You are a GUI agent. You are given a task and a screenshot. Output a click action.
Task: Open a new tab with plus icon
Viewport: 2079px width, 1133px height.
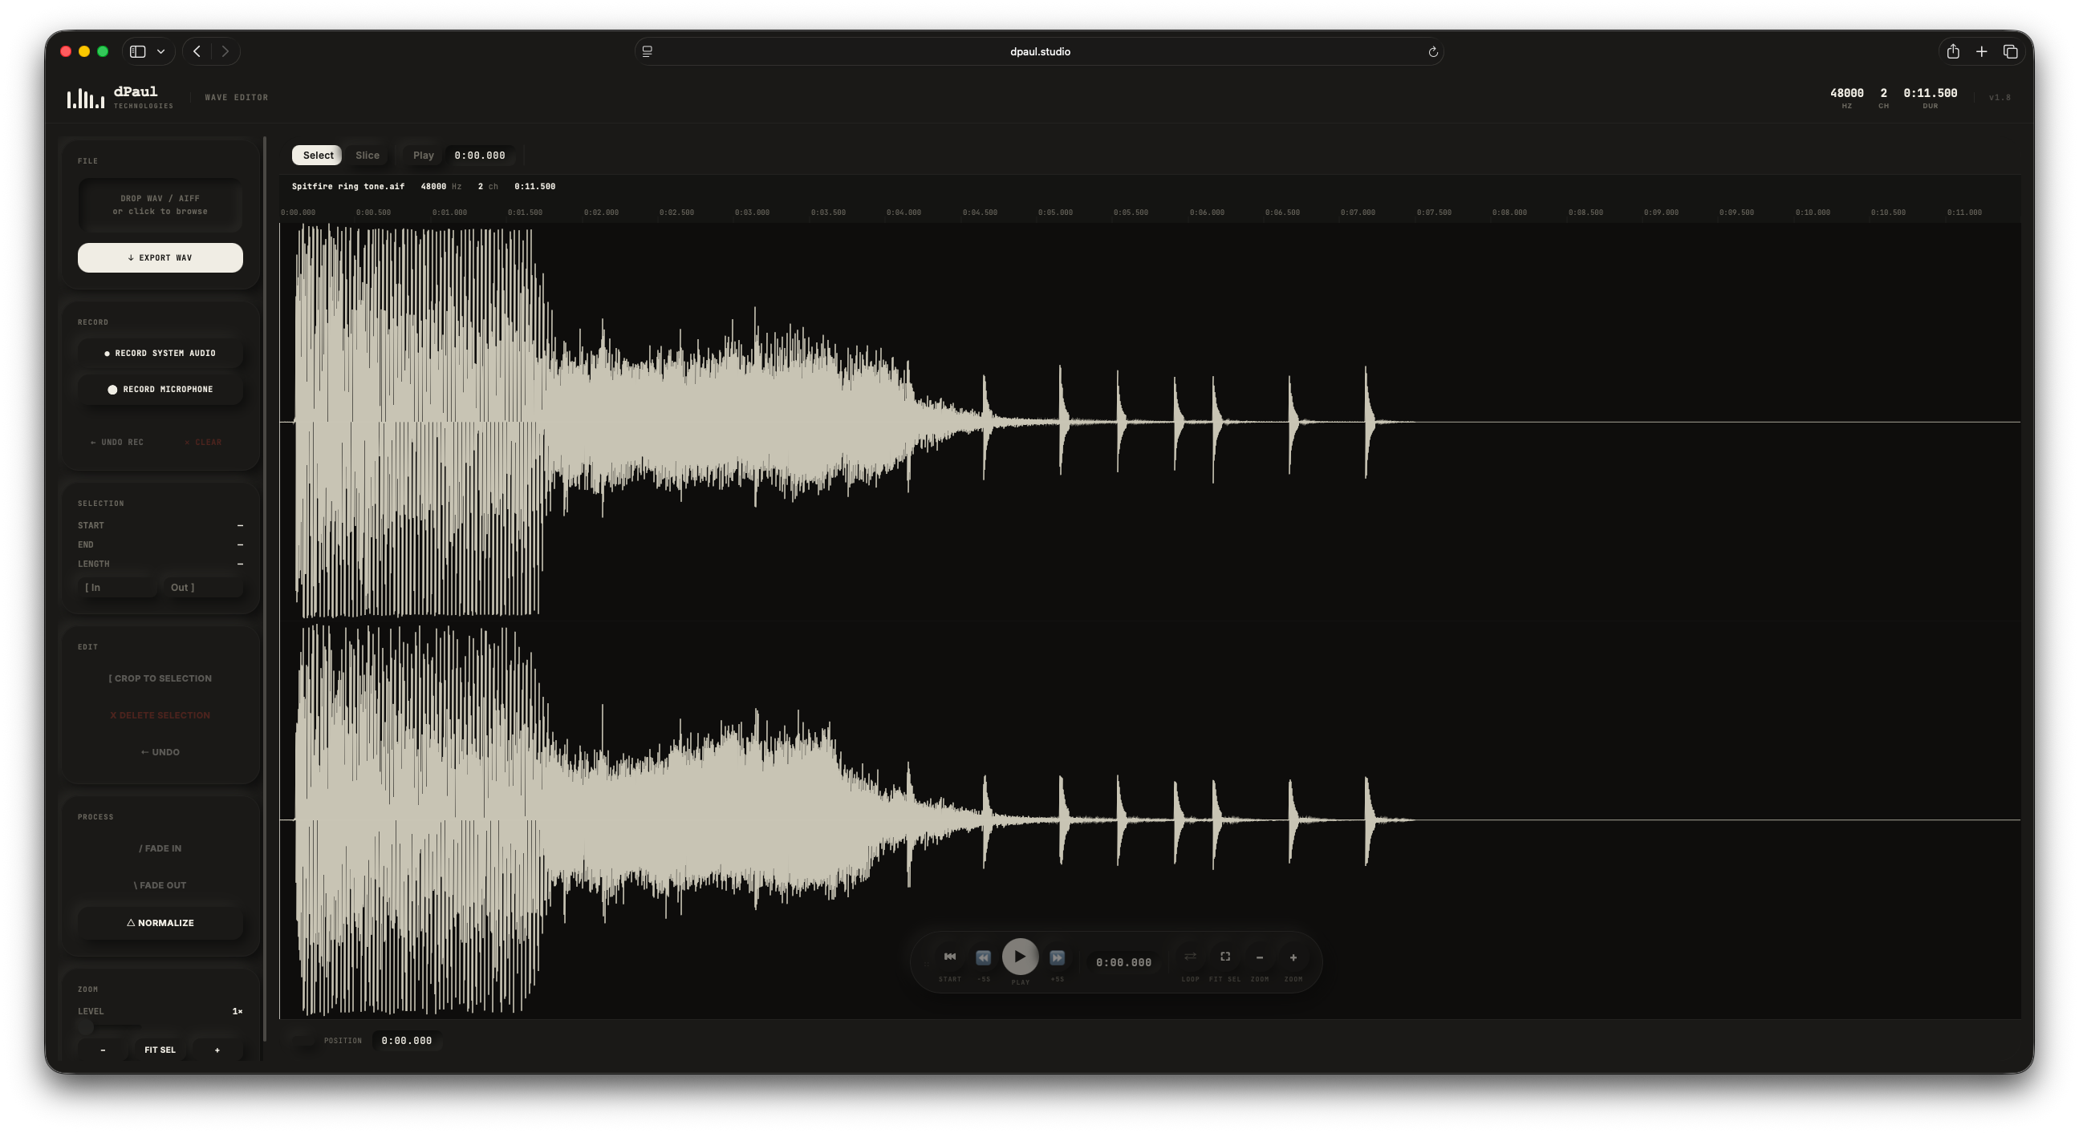pyautogui.click(x=1981, y=51)
